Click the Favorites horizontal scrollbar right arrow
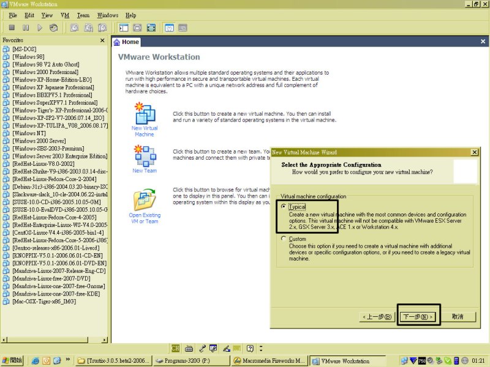490x367 pixels. point(105,339)
